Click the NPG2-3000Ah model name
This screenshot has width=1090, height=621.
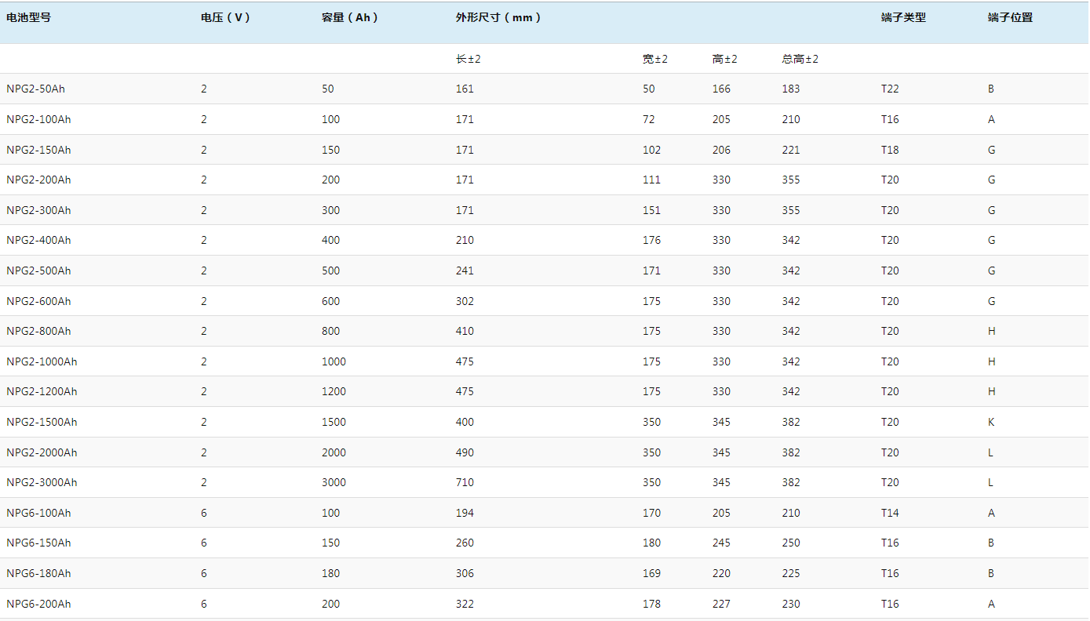42,482
